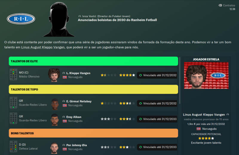Click contract icon for L. Kleppo Vangen
The height and width of the screenshot is (155, 239).
tap(140, 75)
